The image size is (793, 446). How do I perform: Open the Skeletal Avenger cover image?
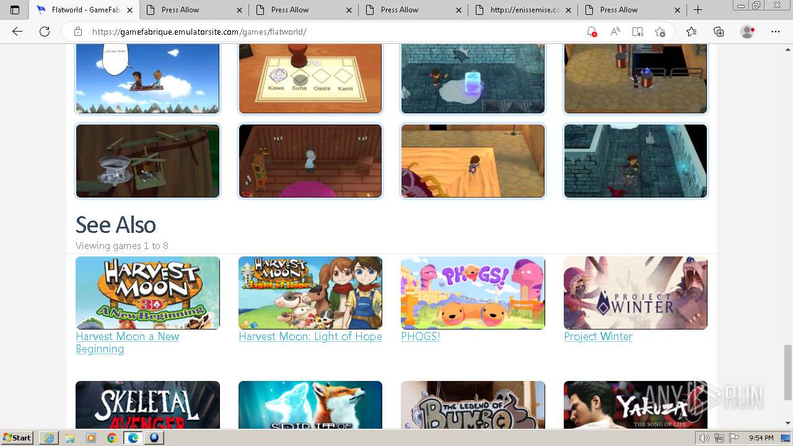[147, 405]
